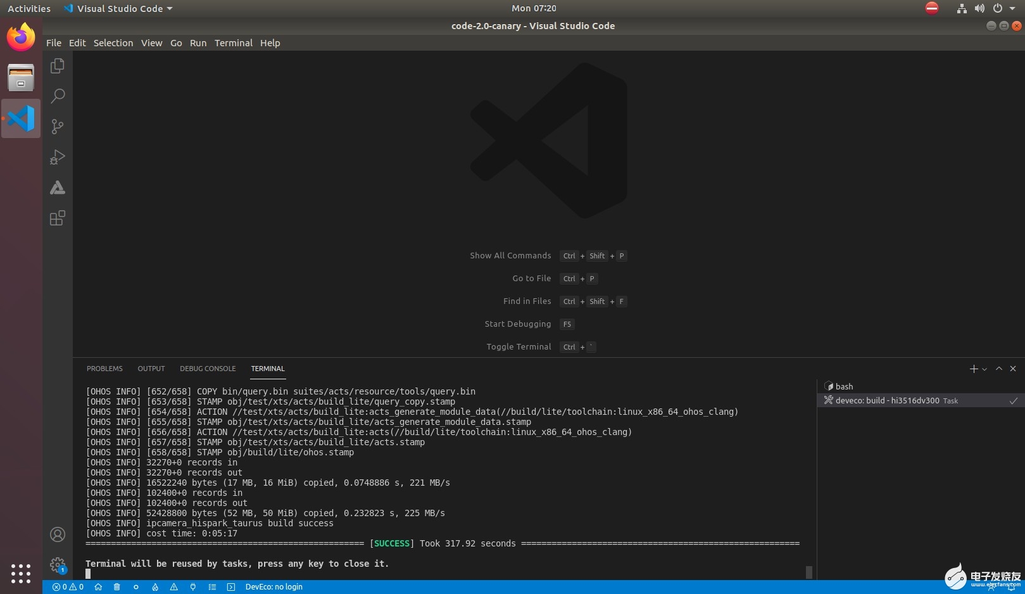Click the new terminal icon in status bar
The width and height of the screenshot is (1025, 594).
(231, 587)
